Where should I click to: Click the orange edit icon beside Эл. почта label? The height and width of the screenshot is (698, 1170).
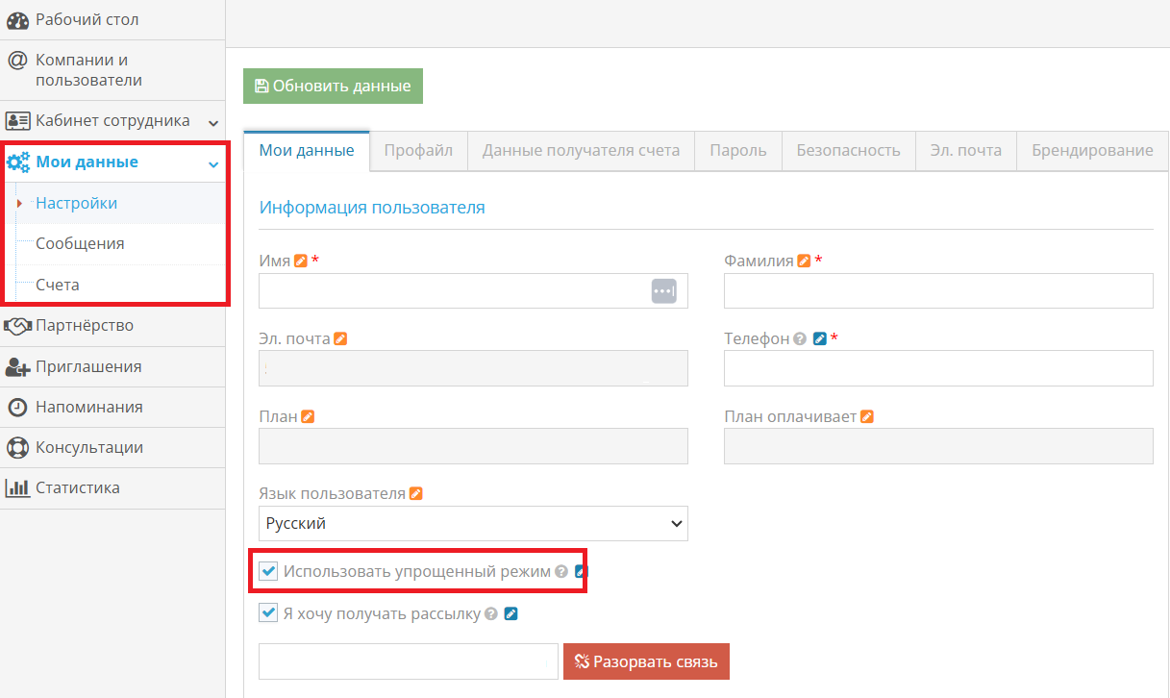coord(340,339)
